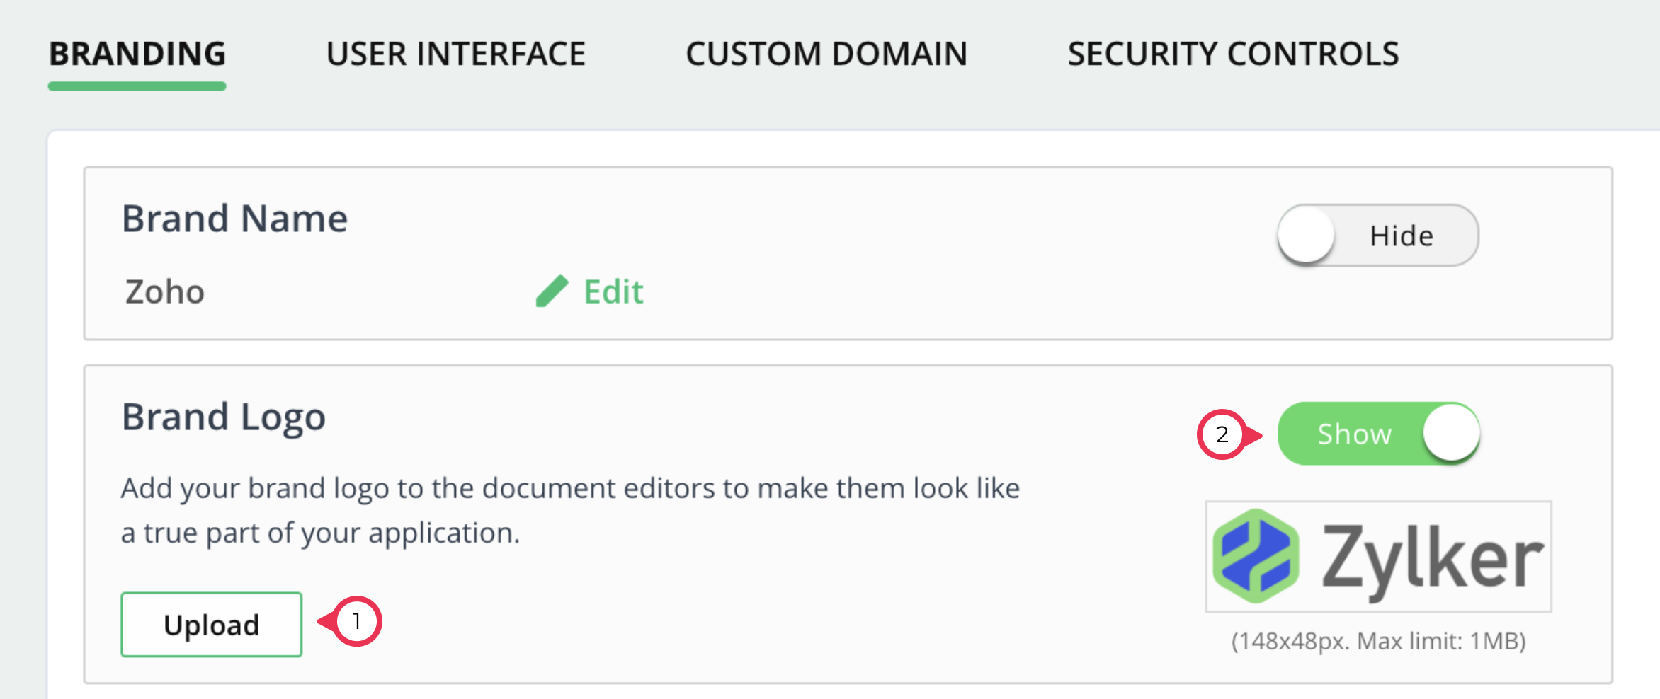Click the Zylker hexagon logo icon

click(1256, 557)
